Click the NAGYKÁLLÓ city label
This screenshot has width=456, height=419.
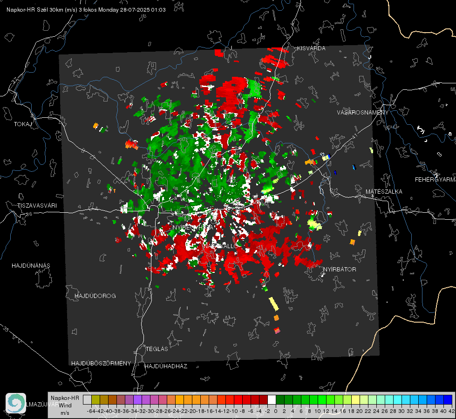[x=221, y=246]
